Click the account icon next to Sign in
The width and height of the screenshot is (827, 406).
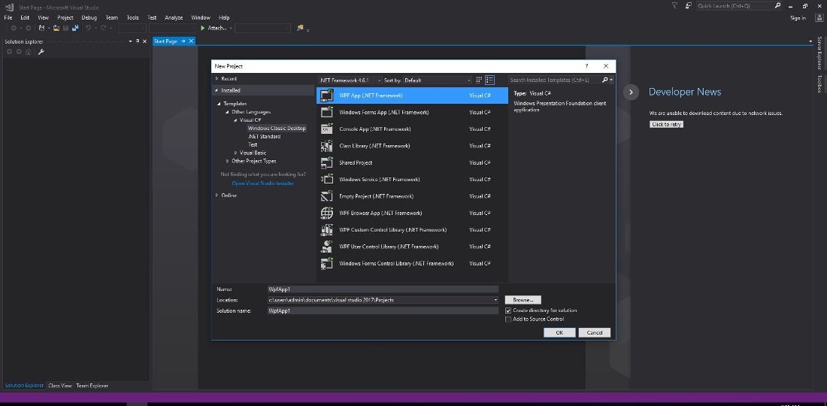pos(819,18)
